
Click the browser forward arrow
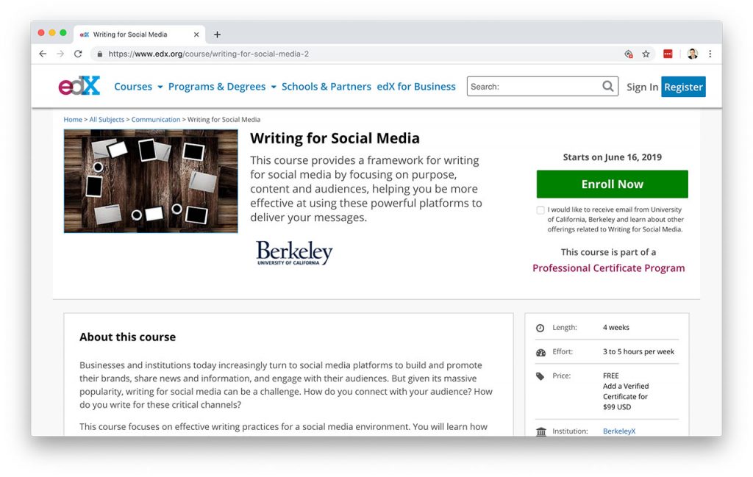click(60, 54)
